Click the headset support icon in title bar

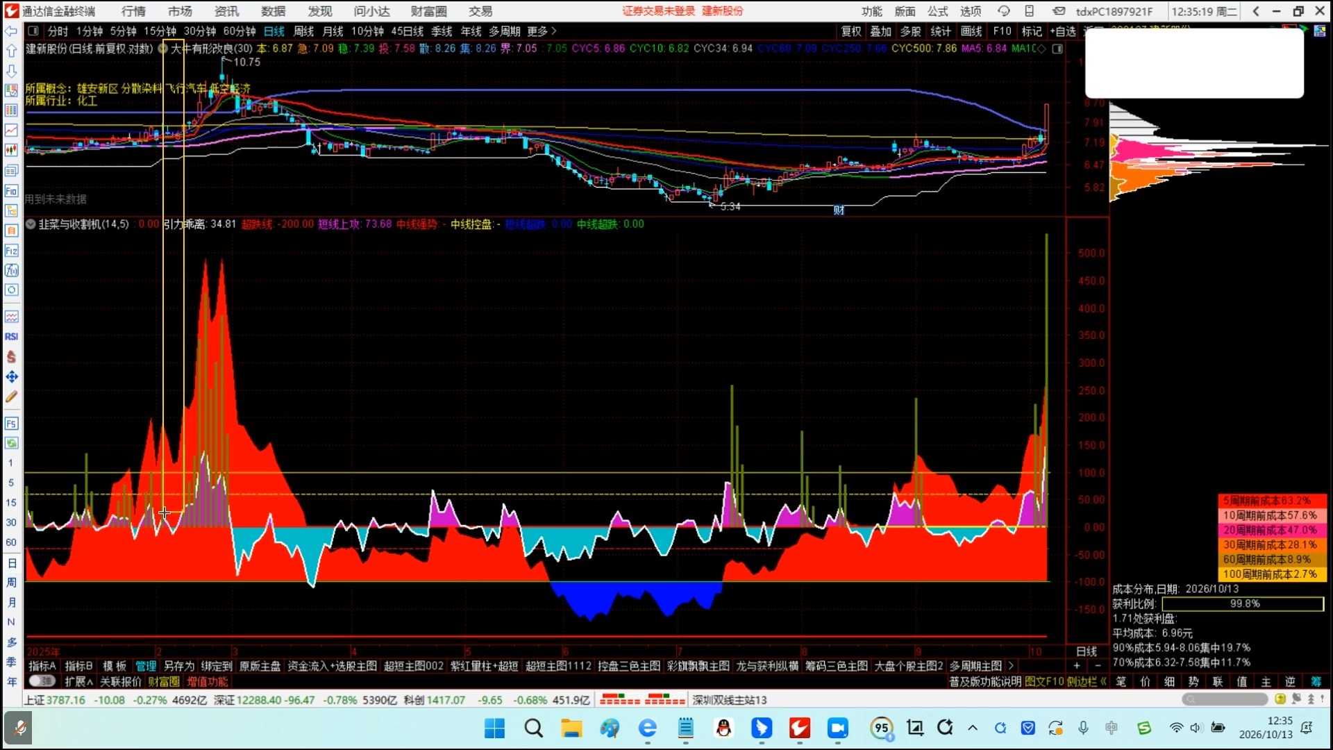pyautogui.click(x=1003, y=11)
